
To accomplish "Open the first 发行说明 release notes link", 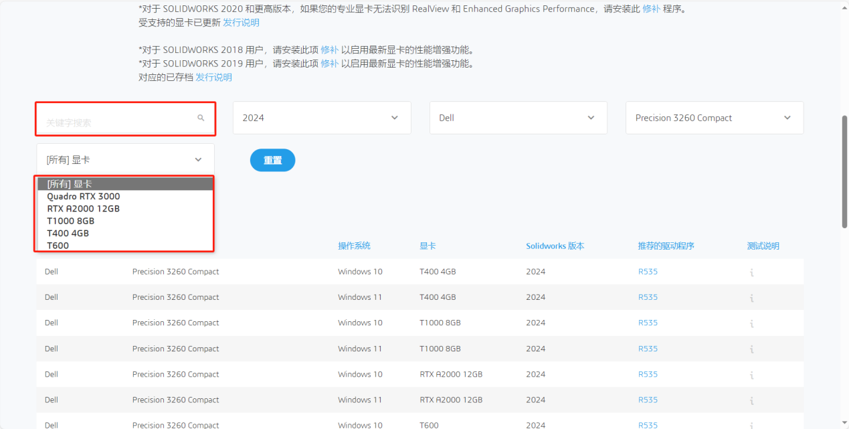I will (240, 22).
